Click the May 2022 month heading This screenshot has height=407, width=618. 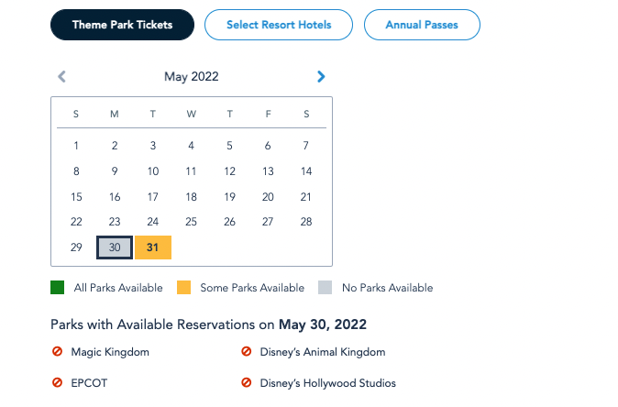point(191,77)
